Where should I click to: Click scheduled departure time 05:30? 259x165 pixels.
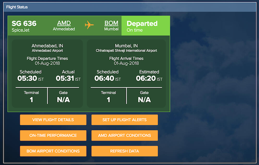(27, 78)
